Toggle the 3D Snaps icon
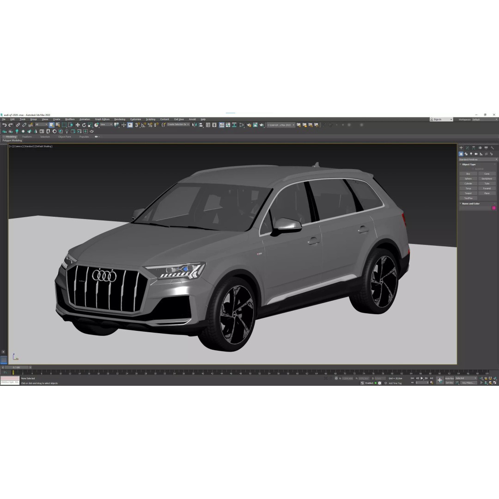This screenshot has height=499, width=499. (137, 125)
